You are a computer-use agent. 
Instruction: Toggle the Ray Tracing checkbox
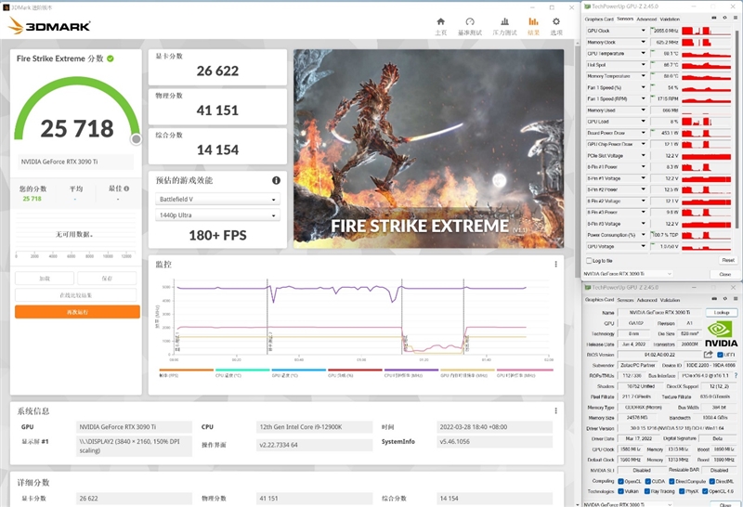(x=647, y=491)
